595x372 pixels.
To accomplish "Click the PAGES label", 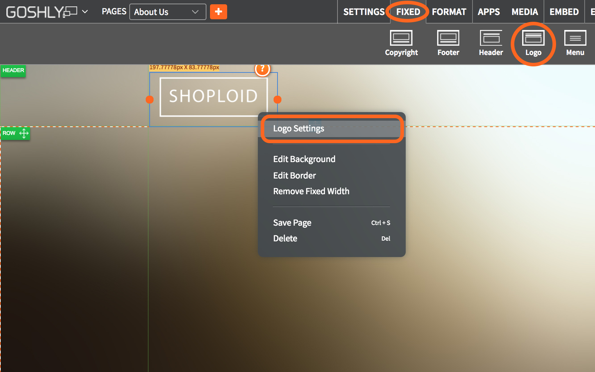I will coord(114,11).
